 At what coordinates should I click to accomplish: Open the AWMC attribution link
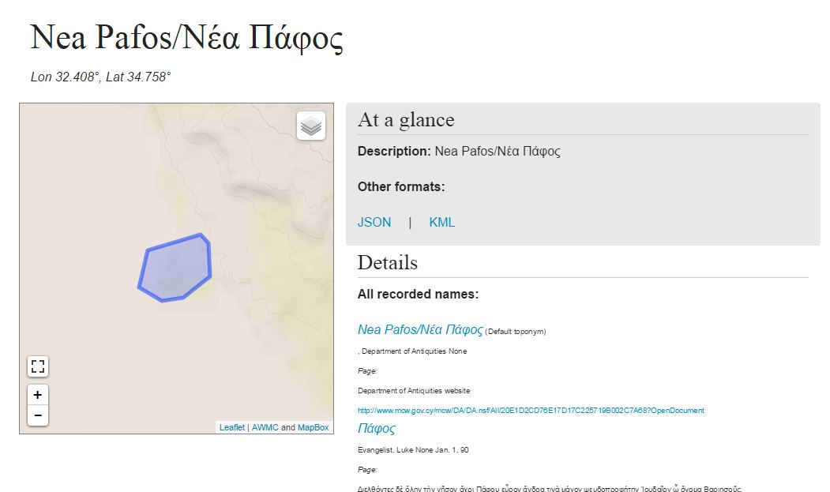point(265,427)
